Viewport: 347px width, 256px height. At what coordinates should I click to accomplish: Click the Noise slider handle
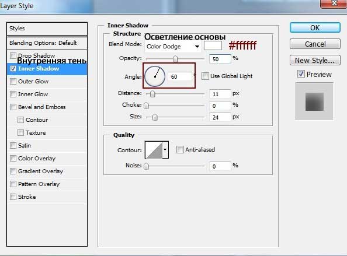tap(146, 166)
